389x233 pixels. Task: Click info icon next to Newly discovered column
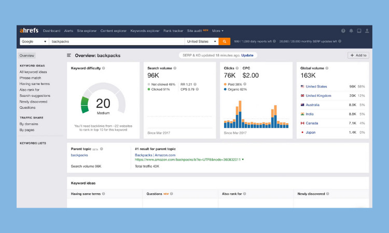328,194
